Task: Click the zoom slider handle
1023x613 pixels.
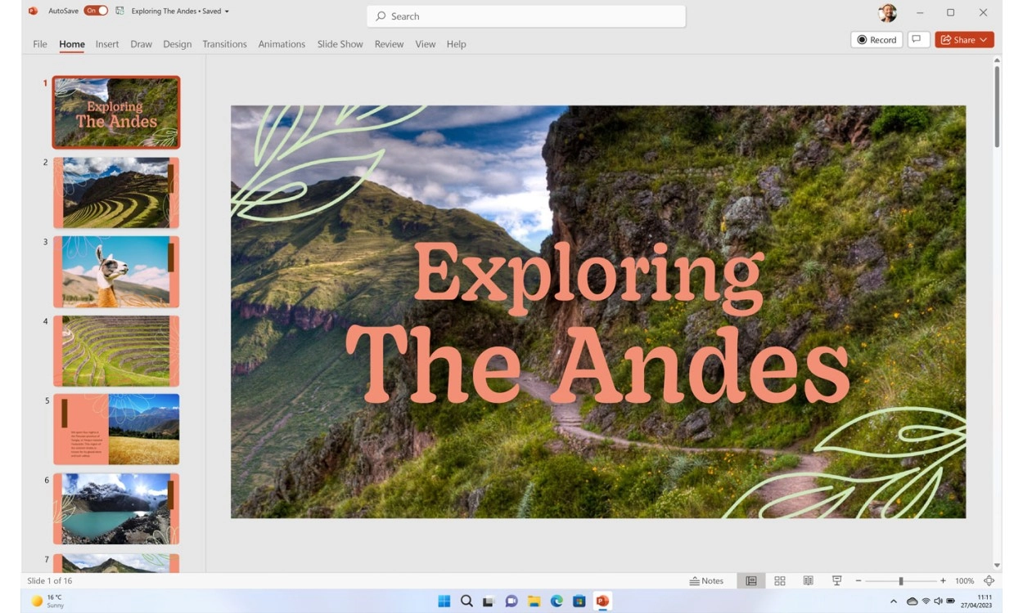Action: 900,580
